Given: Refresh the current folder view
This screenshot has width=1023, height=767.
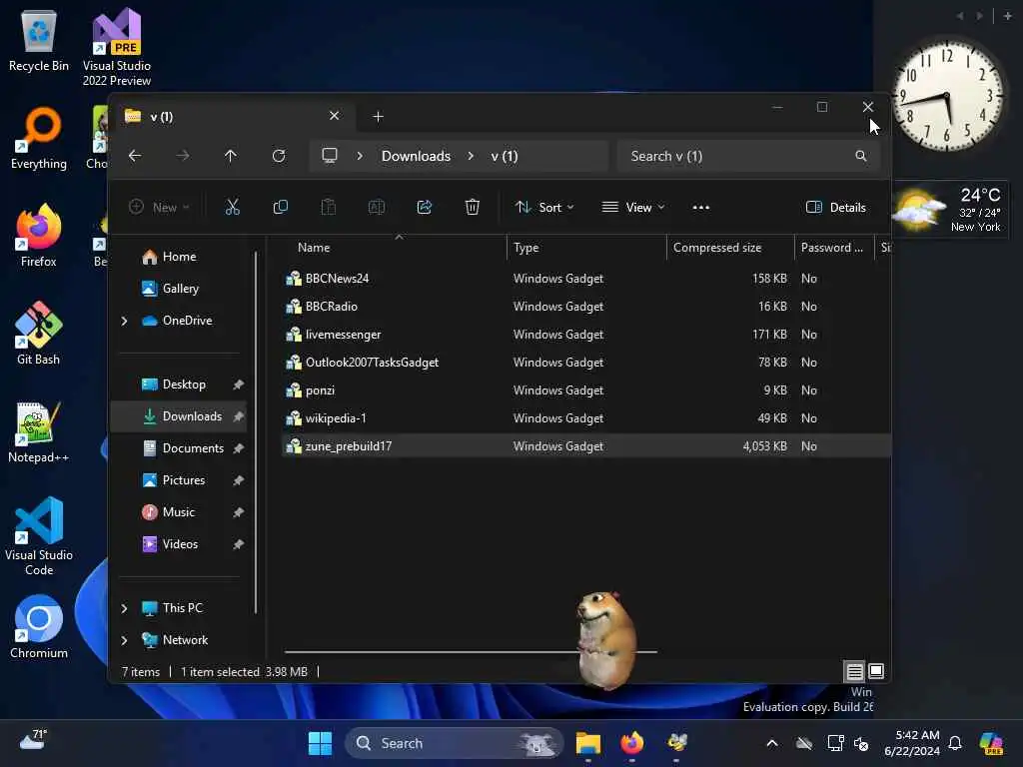Looking at the screenshot, I should click(279, 156).
